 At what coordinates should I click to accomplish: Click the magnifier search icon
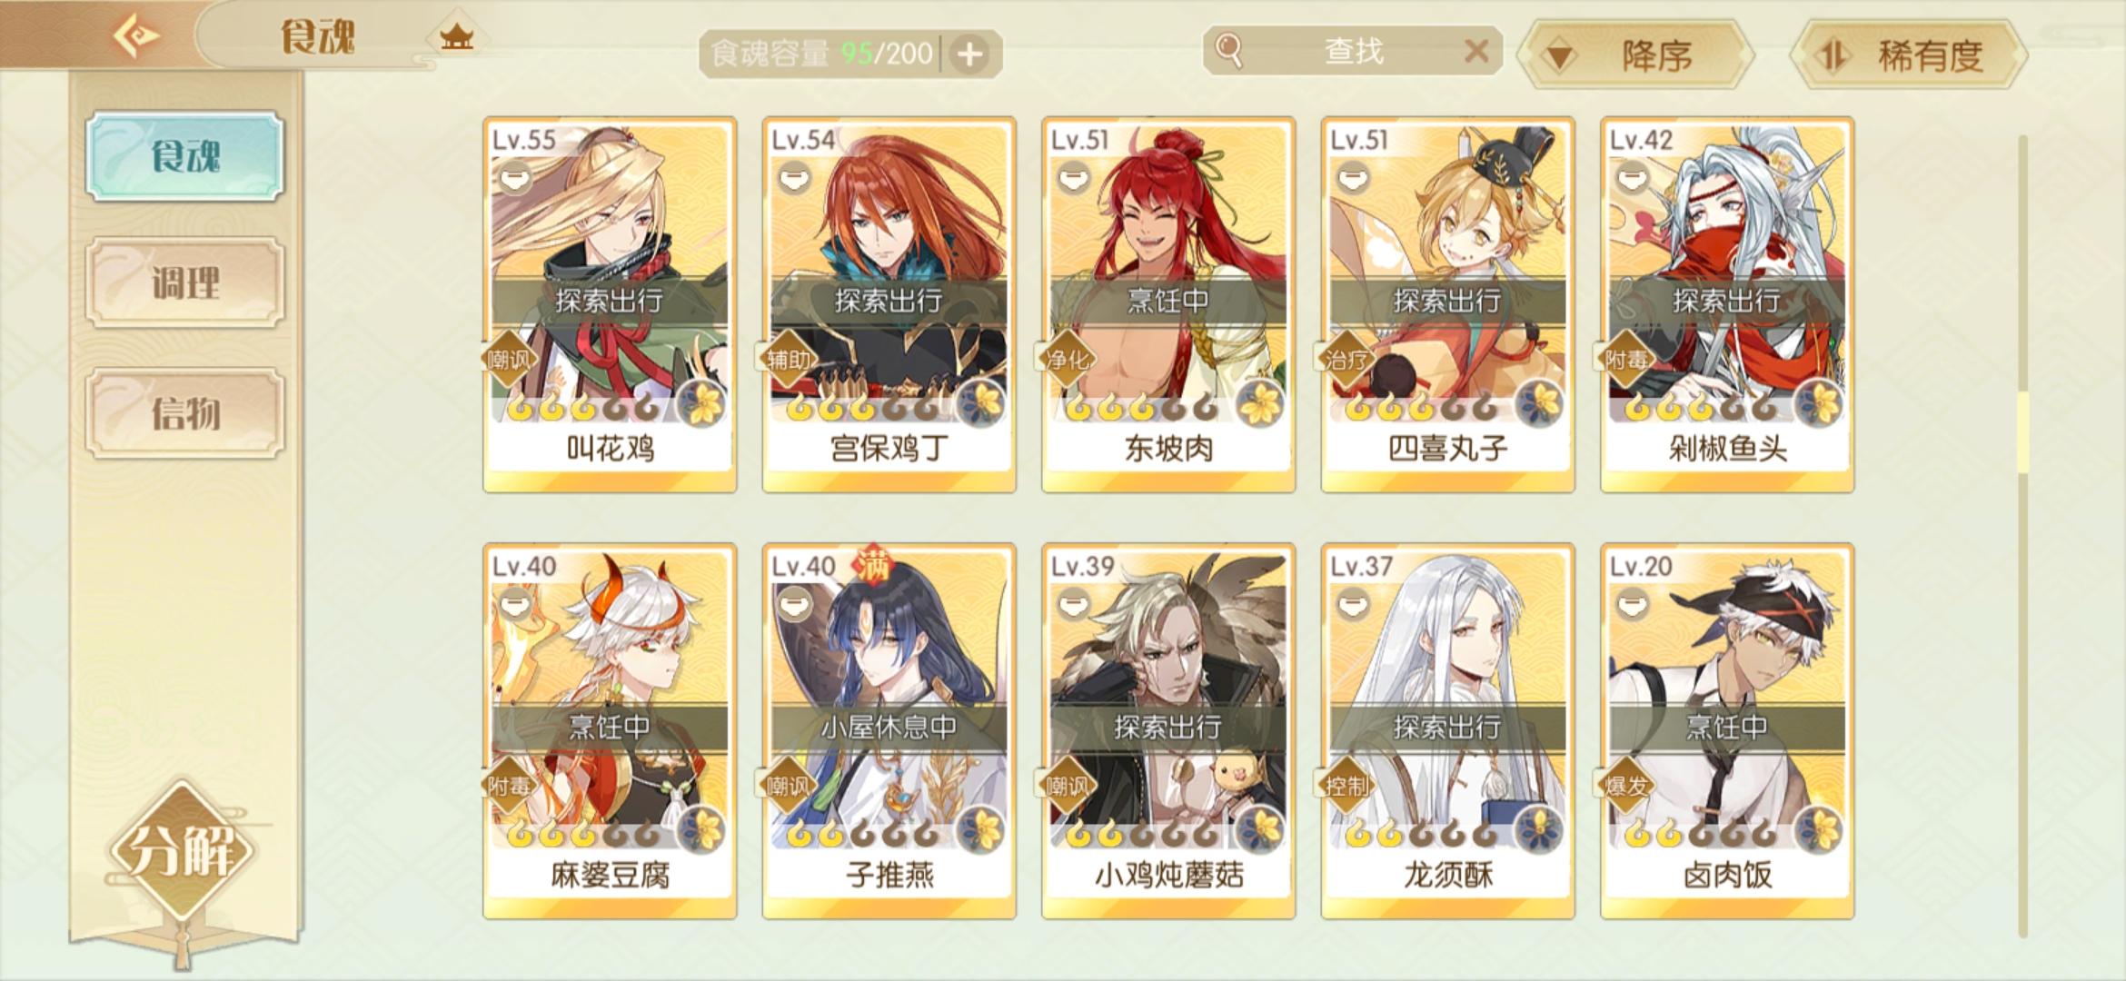pyautogui.click(x=1228, y=51)
